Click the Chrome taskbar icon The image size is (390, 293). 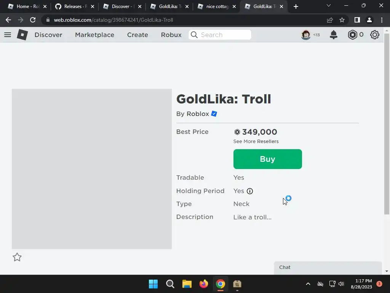pyautogui.click(x=221, y=284)
